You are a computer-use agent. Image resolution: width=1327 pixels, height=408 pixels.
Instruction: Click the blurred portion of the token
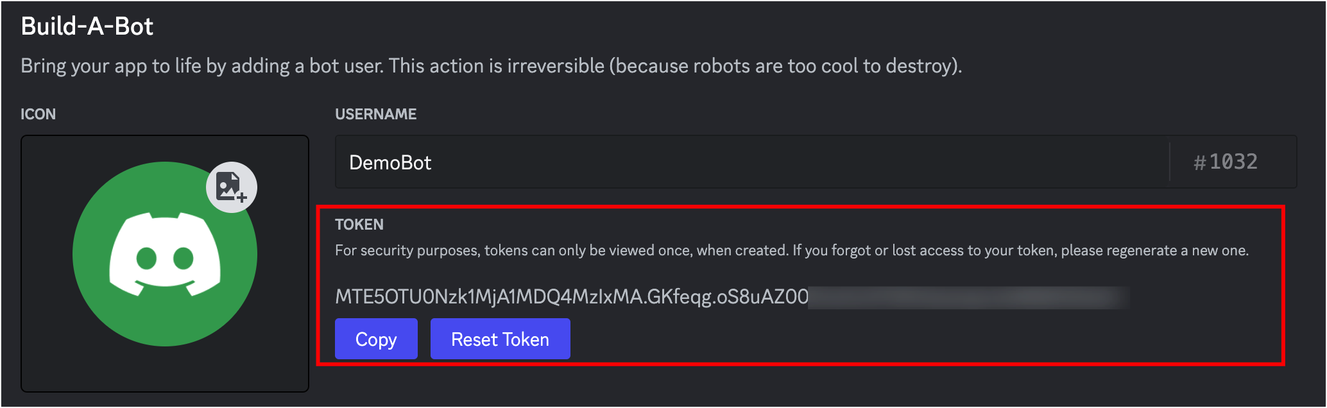(x=969, y=297)
